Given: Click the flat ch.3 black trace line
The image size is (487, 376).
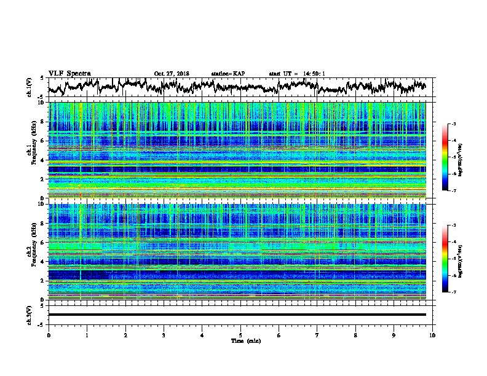Looking at the screenshot, I should point(237,315).
